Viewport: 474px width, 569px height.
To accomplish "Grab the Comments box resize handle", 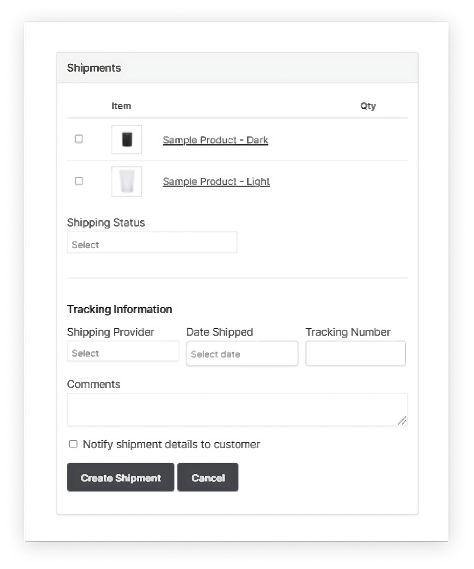I will point(402,421).
